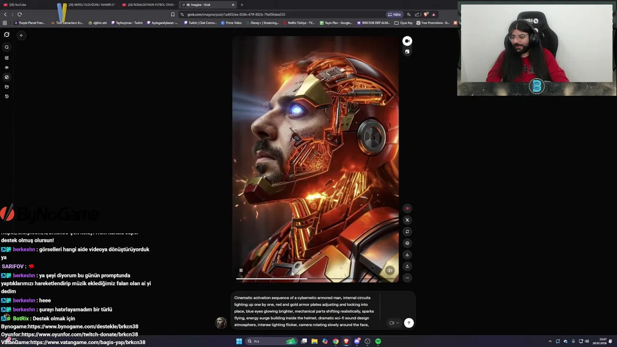Seek along the video progress bar

316,279
